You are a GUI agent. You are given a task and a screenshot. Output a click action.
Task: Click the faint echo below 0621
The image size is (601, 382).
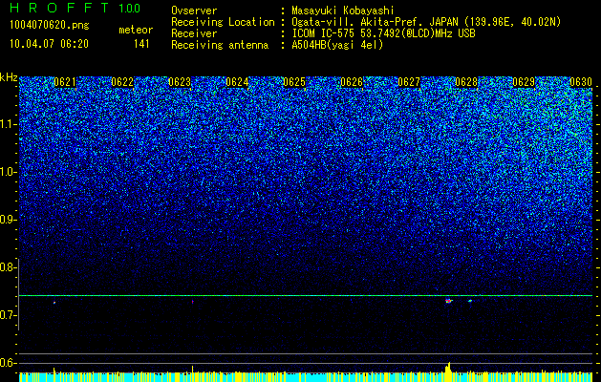click(x=54, y=303)
